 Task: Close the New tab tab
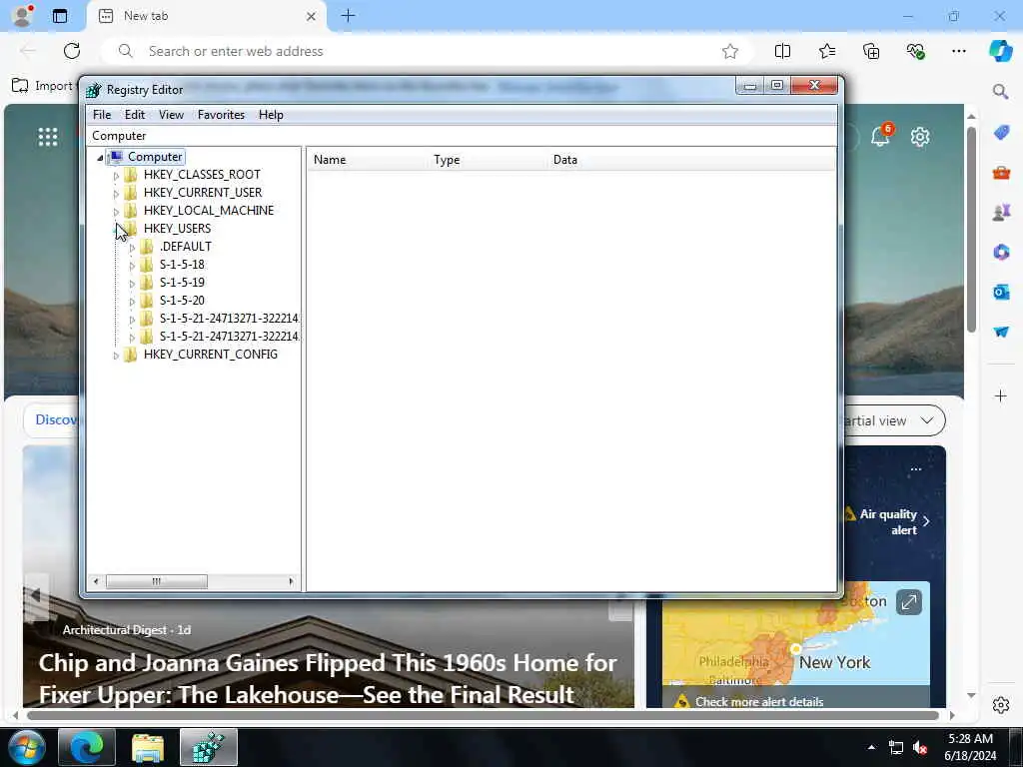pos(312,16)
